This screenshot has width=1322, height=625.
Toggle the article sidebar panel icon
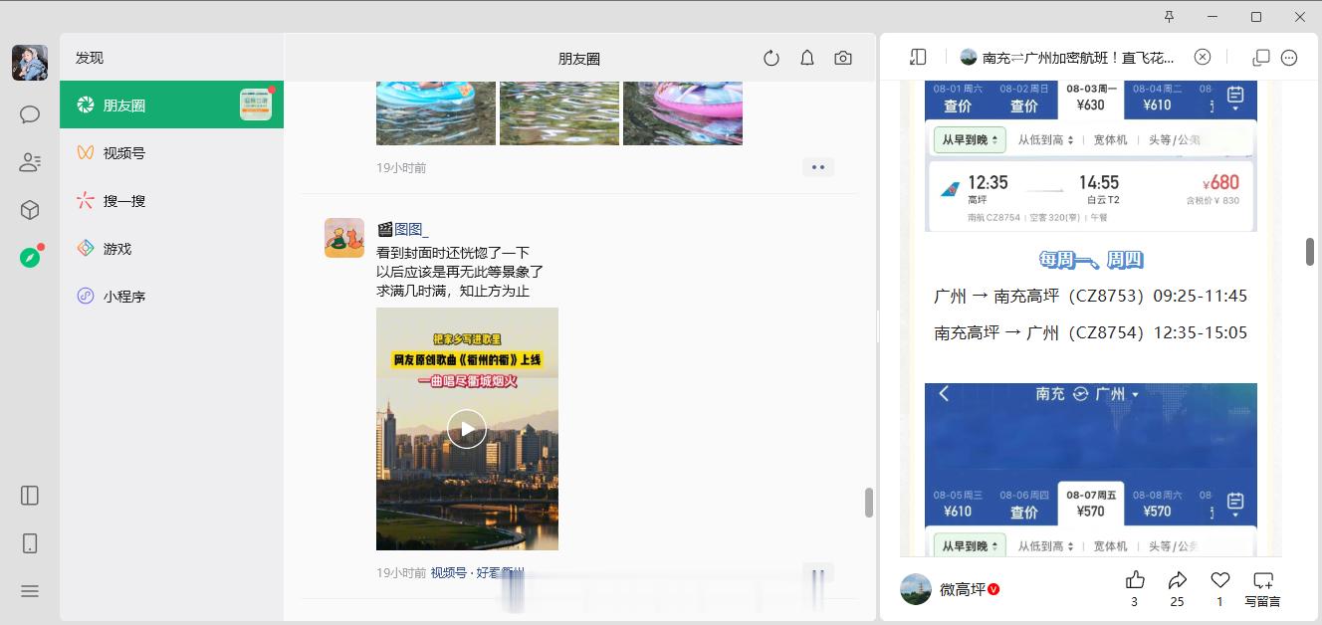pyautogui.click(x=918, y=58)
